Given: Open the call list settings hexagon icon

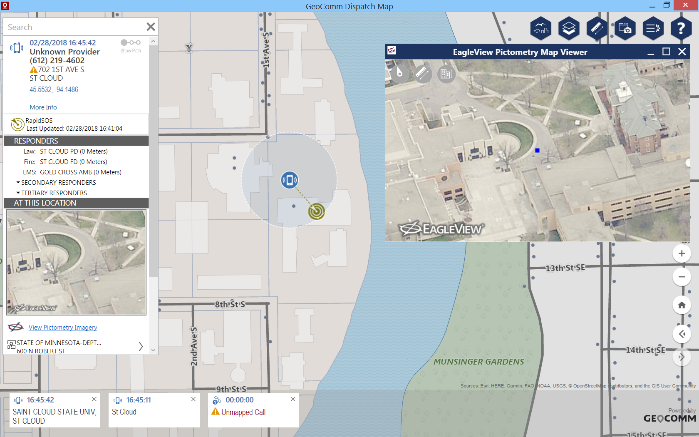Looking at the screenshot, I should (x=653, y=28).
